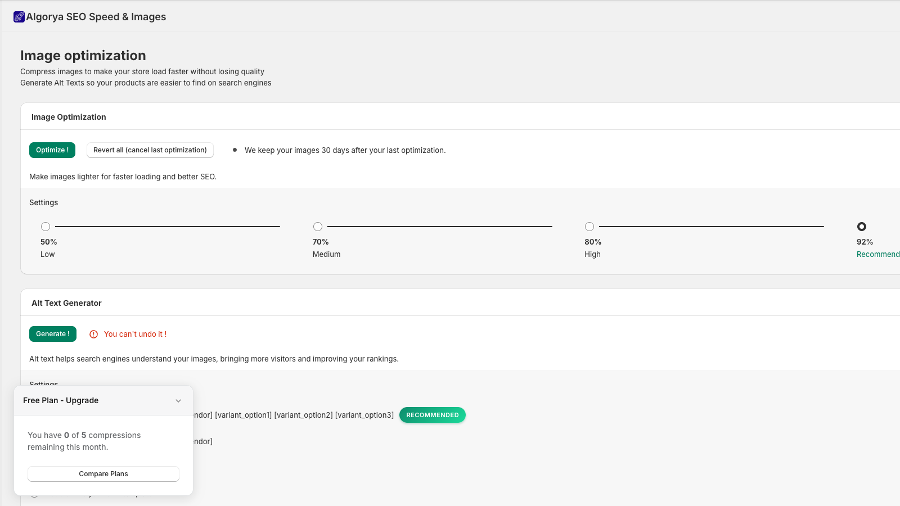Click Revert all (cancel last optimization) button
The height and width of the screenshot is (506, 900).
tap(150, 150)
